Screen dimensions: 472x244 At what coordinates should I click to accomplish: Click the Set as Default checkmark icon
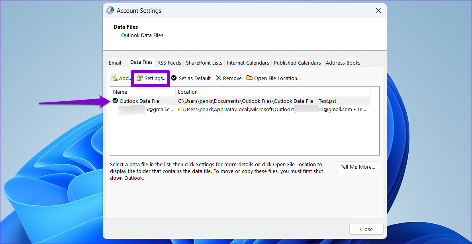[174, 78]
